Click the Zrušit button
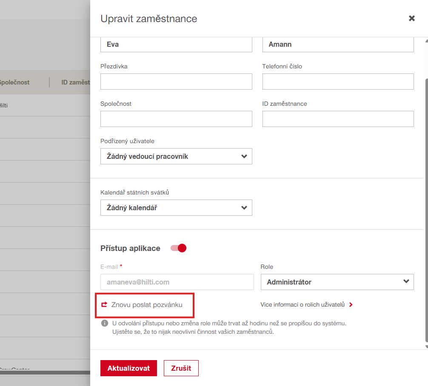The height and width of the screenshot is (386, 428). [x=181, y=368]
